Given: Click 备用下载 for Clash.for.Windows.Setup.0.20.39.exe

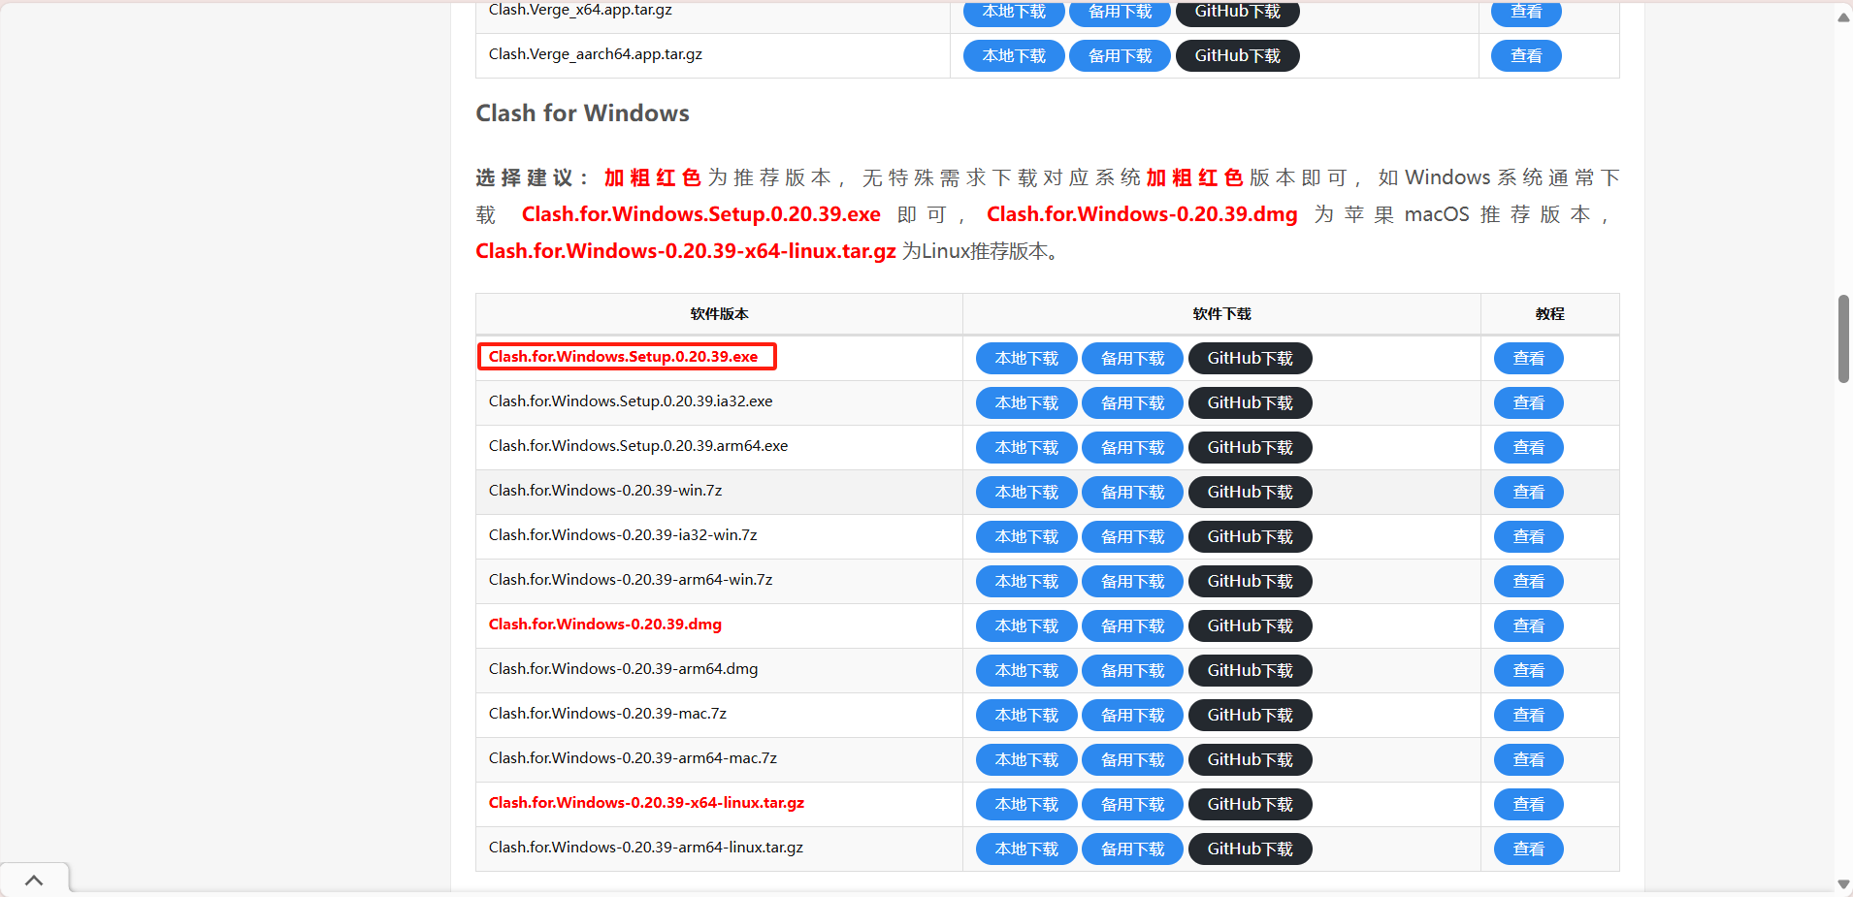Looking at the screenshot, I should point(1132,359).
